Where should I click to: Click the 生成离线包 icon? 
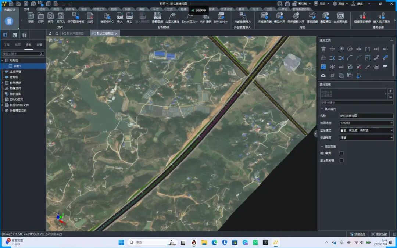(x=340, y=16)
